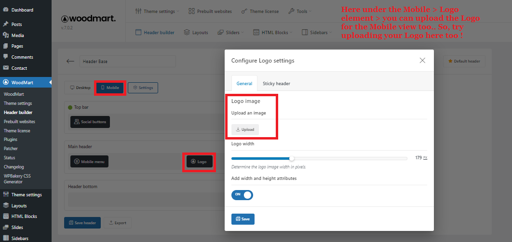Screen dimensions: 512x242
Task: Click the WoodMart logo at top
Action: 88,19
